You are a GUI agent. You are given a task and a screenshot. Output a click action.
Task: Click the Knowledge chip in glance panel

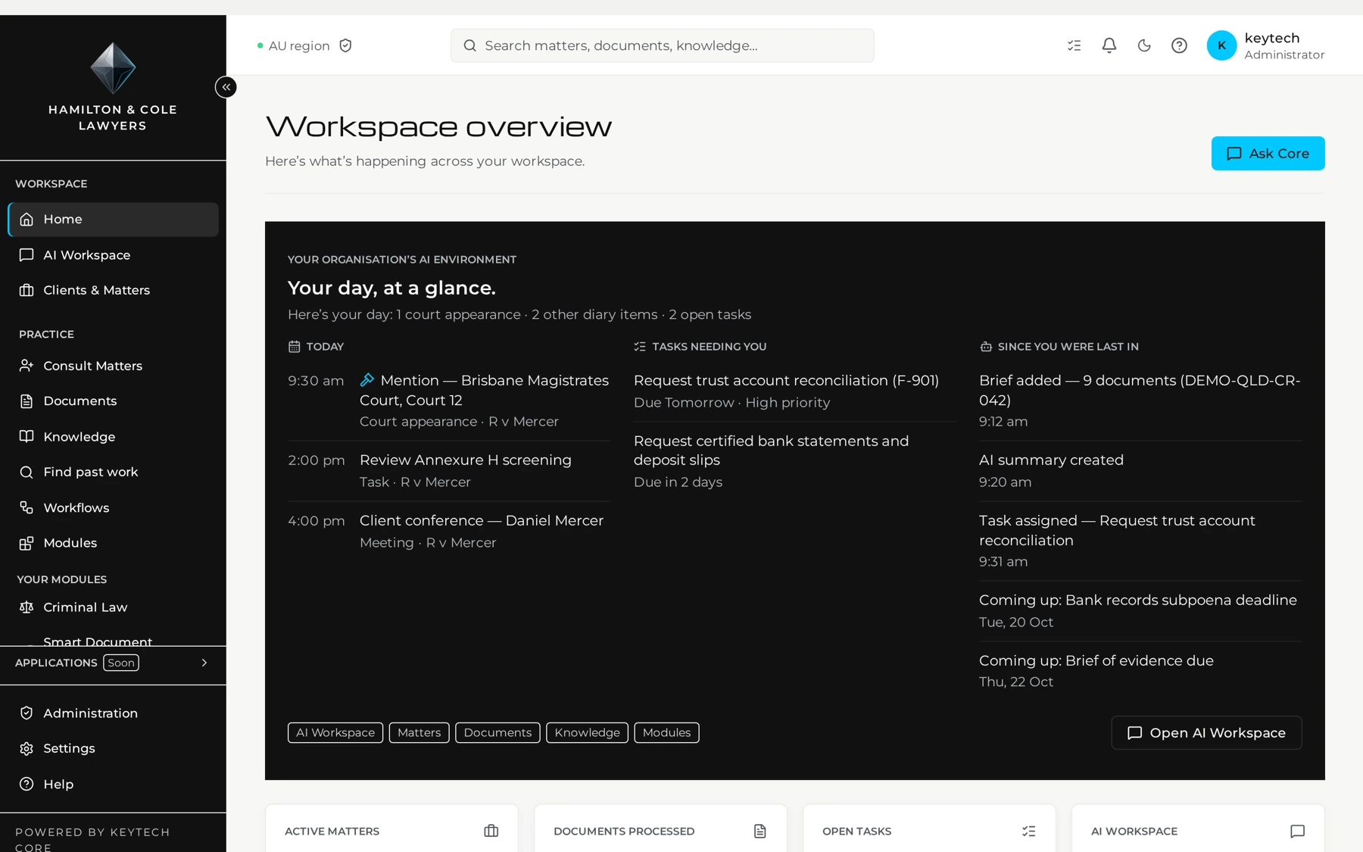(587, 732)
